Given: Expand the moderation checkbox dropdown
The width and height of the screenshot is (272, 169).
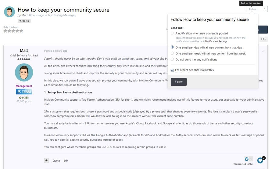Looking at the screenshot, I should click(x=263, y=39).
